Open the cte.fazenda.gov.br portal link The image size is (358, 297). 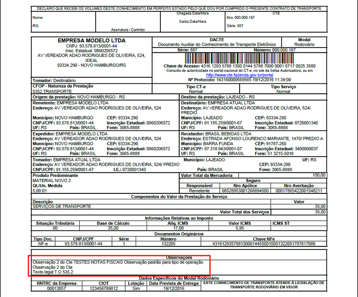[x=240, y=75]
